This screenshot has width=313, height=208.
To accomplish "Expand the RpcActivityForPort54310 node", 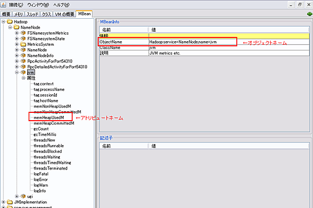I will click(x=17, y=61).
